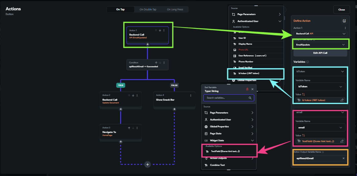The width and height of the screenshot is (357, 176).
Task: Open Define Action Action 1 kebab menu
Action: tap(345, 28)
